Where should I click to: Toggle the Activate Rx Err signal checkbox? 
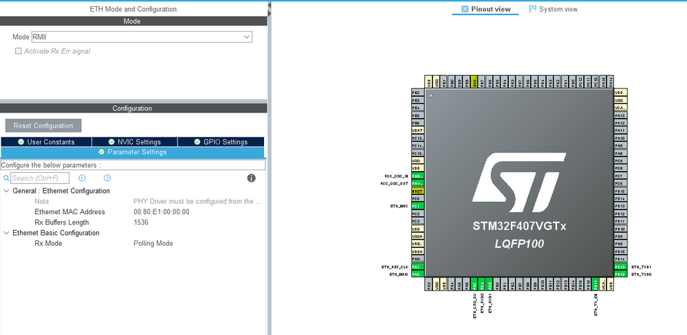[19, 51]
